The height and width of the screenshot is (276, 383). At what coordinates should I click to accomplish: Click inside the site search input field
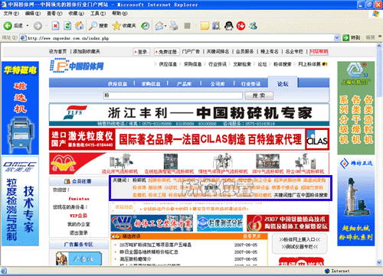coord(173,96)
